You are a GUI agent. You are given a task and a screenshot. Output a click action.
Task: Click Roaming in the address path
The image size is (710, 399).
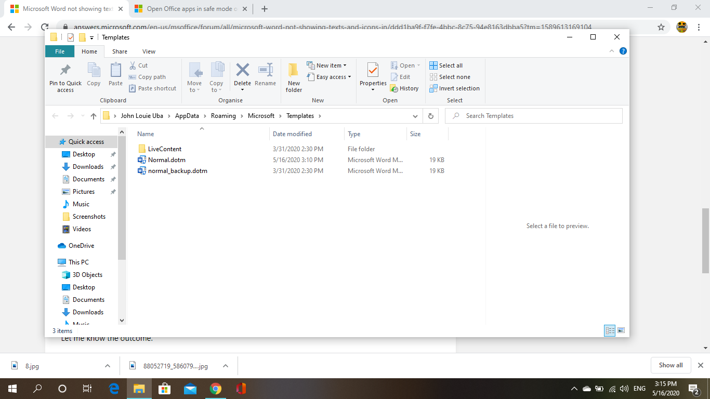click(223, 116)
